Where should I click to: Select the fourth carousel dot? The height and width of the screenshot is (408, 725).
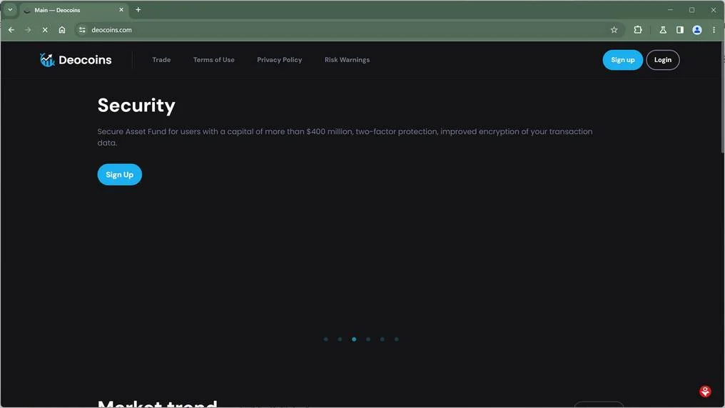point(368,339)
